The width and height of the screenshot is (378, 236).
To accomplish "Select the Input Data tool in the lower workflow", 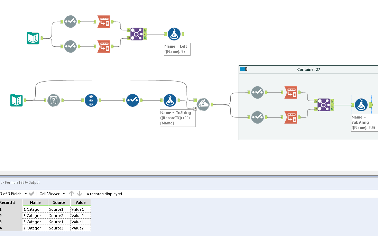I will point(16,101).
